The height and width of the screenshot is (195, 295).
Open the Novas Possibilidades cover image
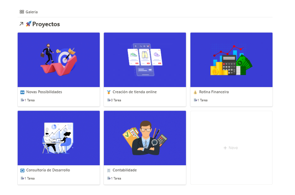59,60
